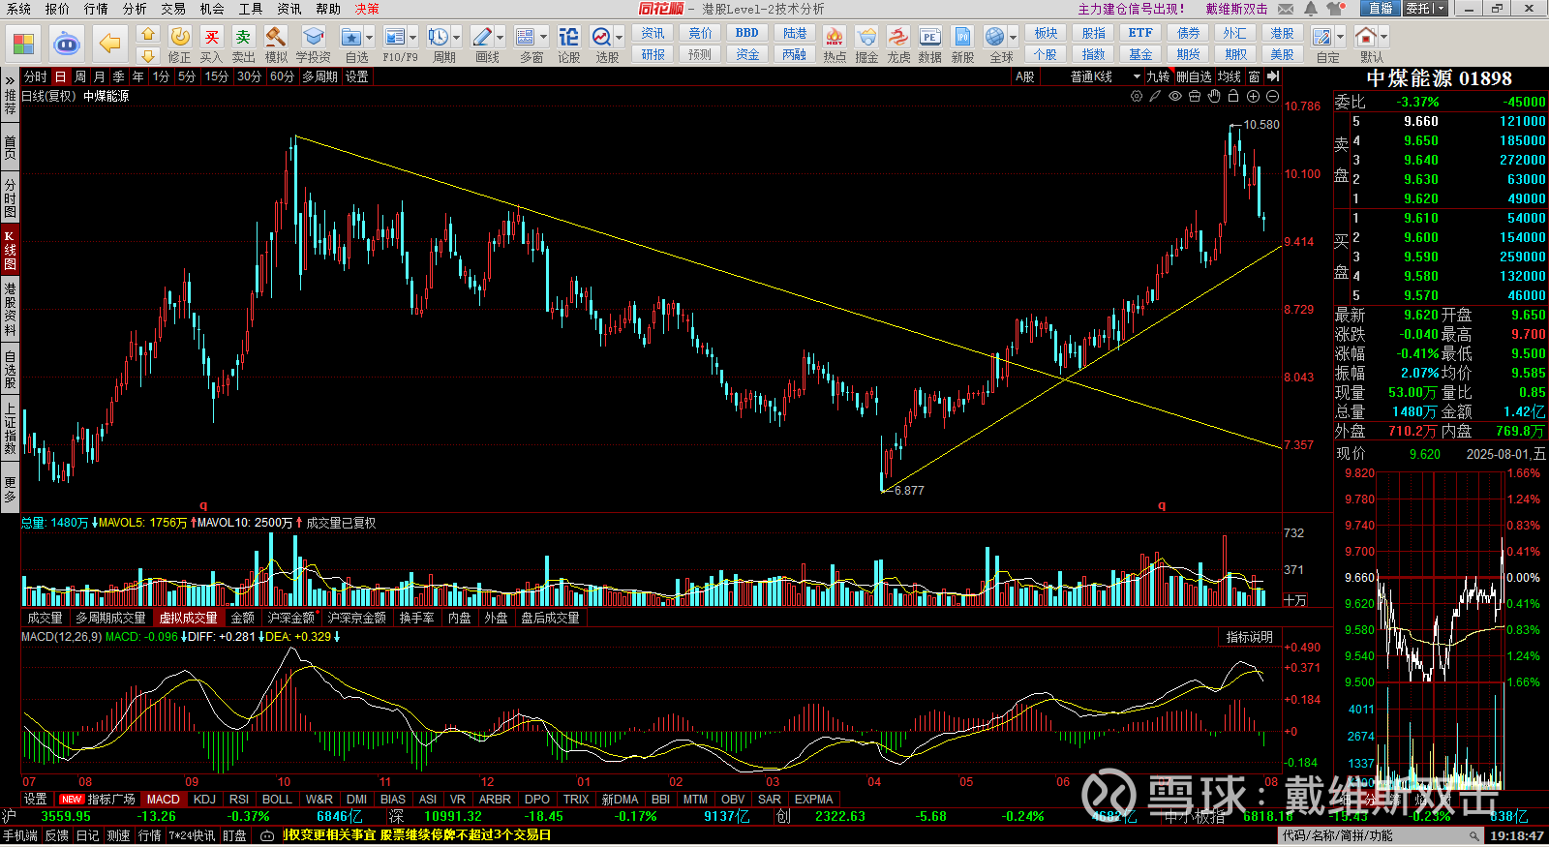Open the 系统 menu
Viewport: 1549px width, 847px height.
coord(18,9)
